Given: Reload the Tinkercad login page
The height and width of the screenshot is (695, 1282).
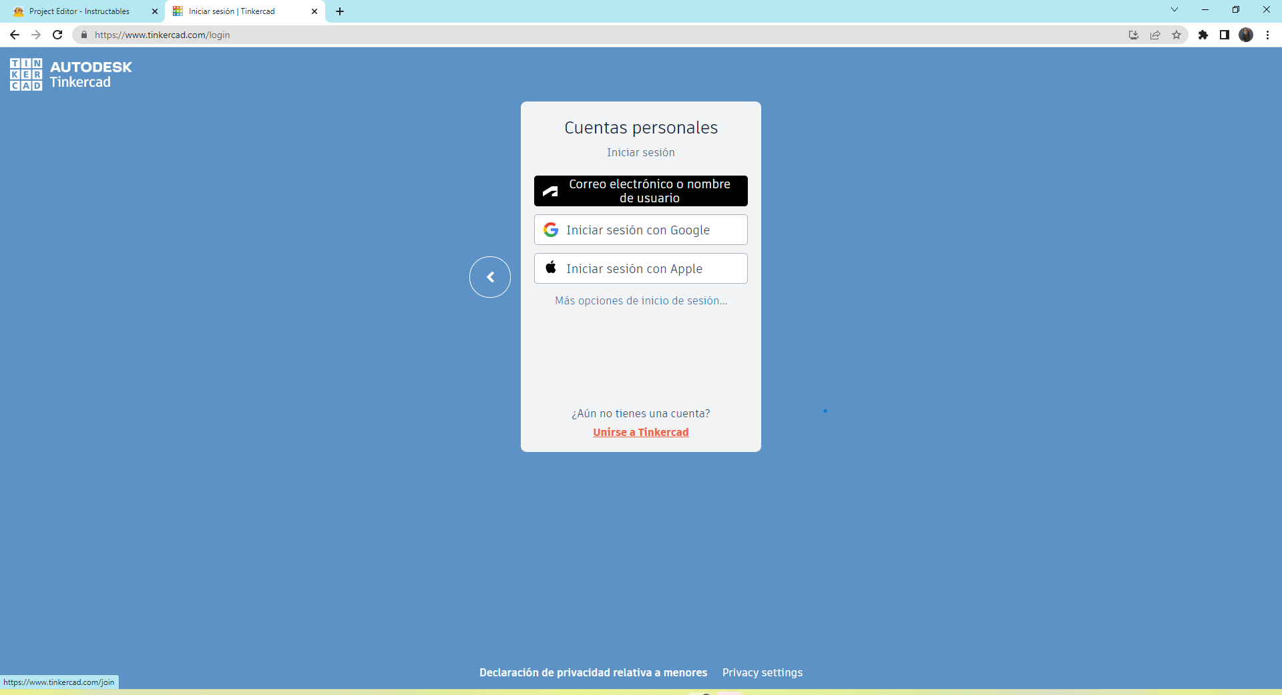Looking at the screenshot, I should tap(57, 35).
